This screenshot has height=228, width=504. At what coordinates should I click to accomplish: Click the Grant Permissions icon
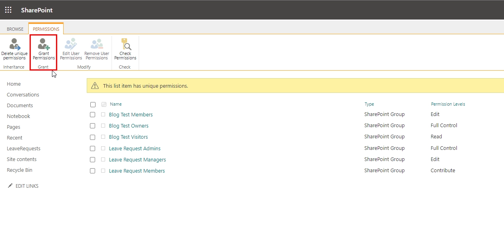[44, 44]
